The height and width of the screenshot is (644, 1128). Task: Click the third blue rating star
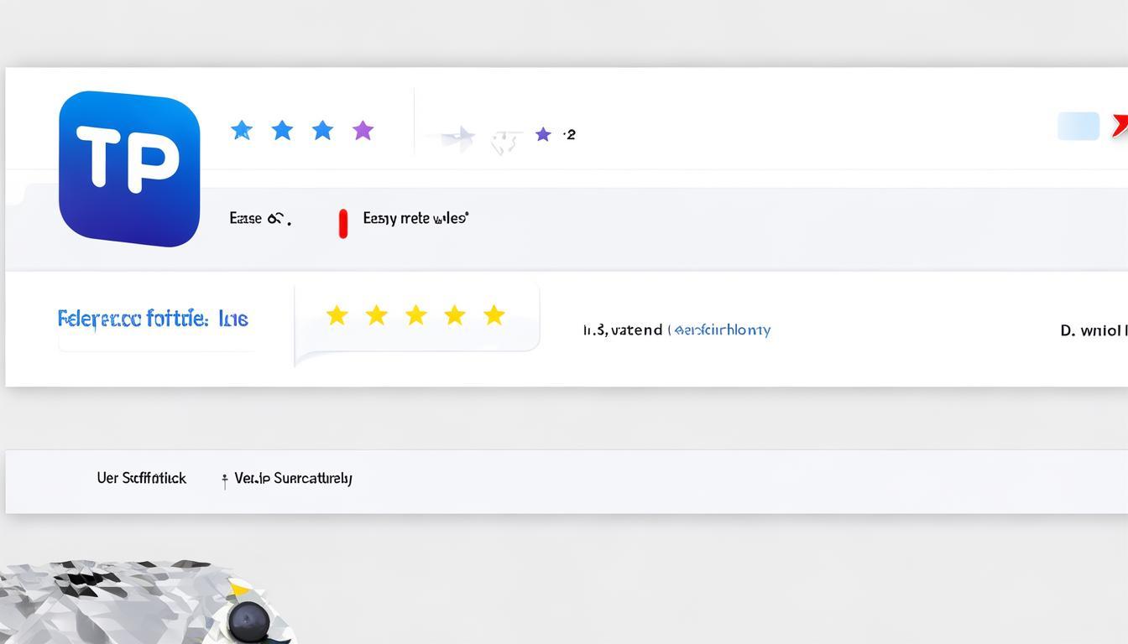[x=322, y=130]
